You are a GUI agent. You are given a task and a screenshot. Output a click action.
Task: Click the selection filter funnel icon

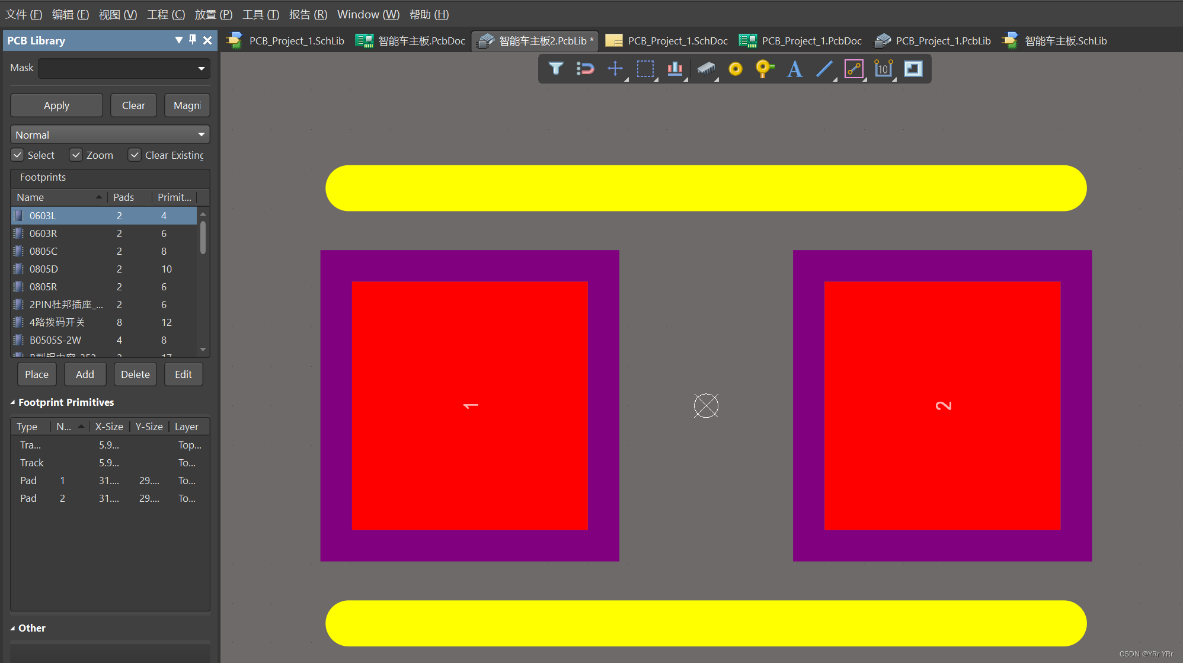click(555, 69)
